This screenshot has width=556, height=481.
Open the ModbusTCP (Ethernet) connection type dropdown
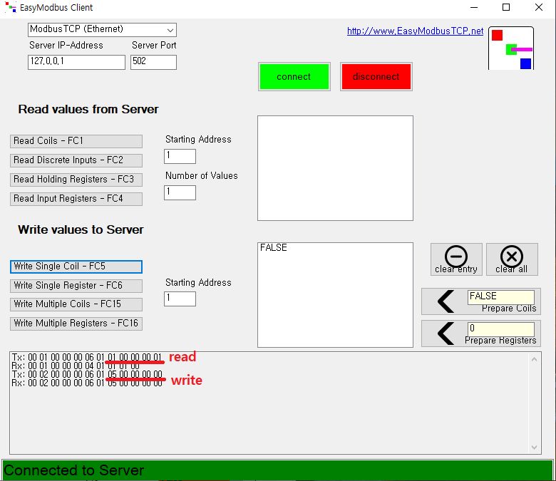pos(102,30)
